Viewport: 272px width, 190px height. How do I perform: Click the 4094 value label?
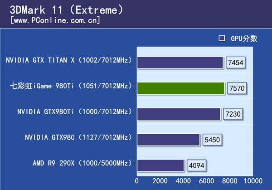click(196, 166)
